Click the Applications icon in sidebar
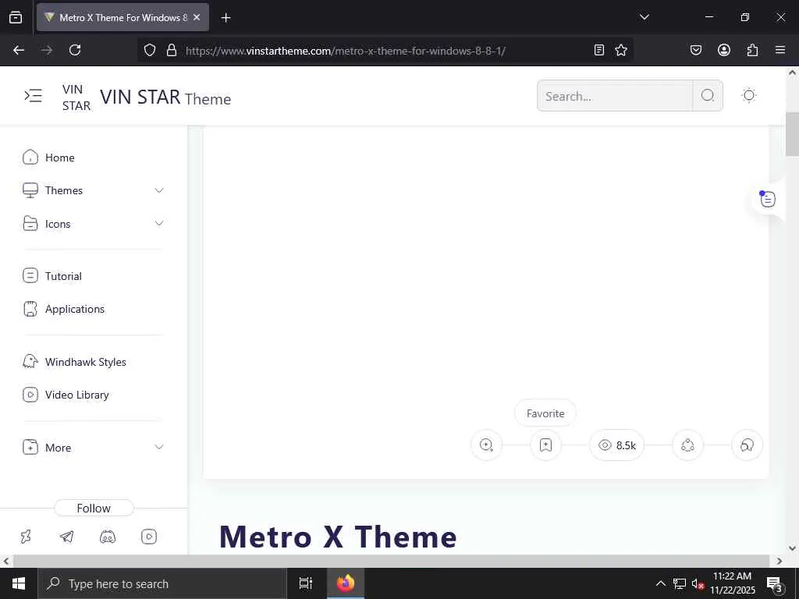 30,309
